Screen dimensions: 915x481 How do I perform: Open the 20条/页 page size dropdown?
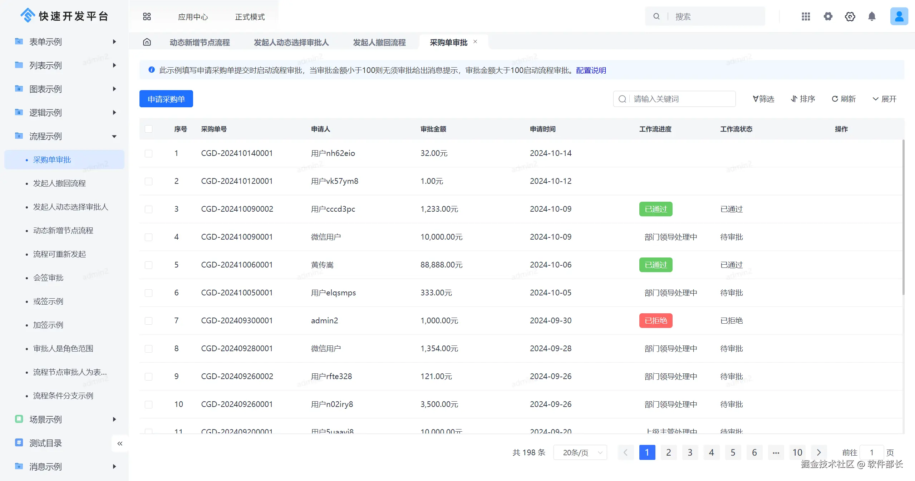point(580,452)
